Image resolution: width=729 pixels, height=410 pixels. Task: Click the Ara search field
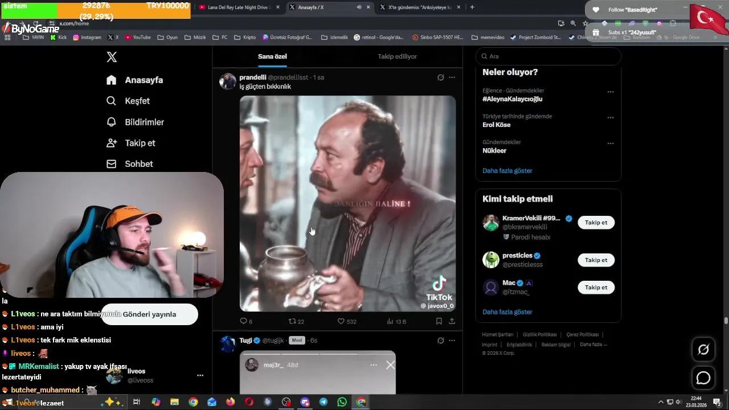pos(548,56)
